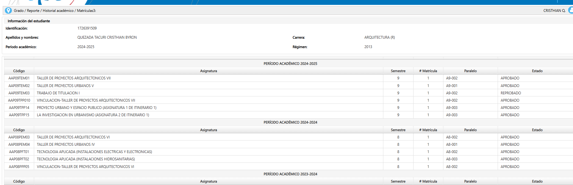Click TECNOLOGIA APLICADA (INSTALACIONES ELECTRICAS Y ELECTRONICAS)
Viewport: 573px width, 185px height.
pos(95,152)
